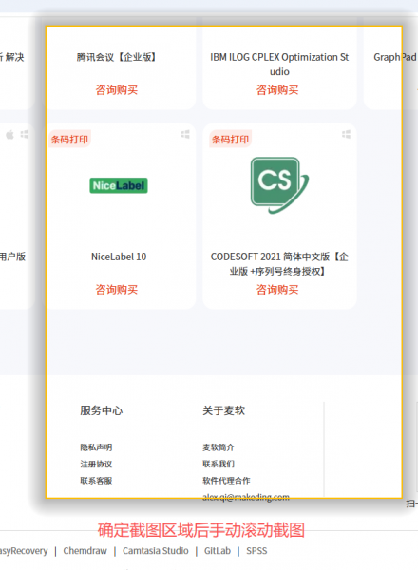Open the IBM ILOG CPLEX Optimization Studio title
Screen dimensions: 418x570
point(279,64)
